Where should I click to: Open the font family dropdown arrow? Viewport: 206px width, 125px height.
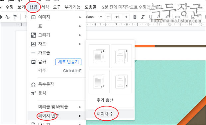click(101, 17)
